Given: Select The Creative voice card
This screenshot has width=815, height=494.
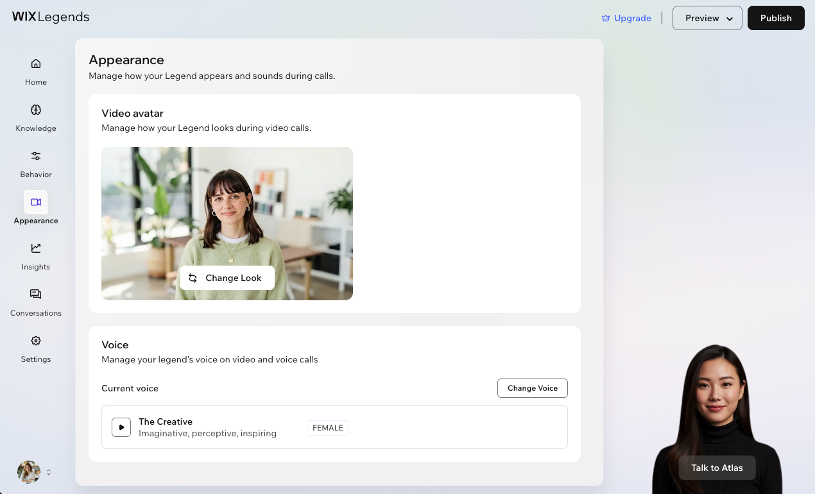Looking at the screenshot, I should (334, 427).
